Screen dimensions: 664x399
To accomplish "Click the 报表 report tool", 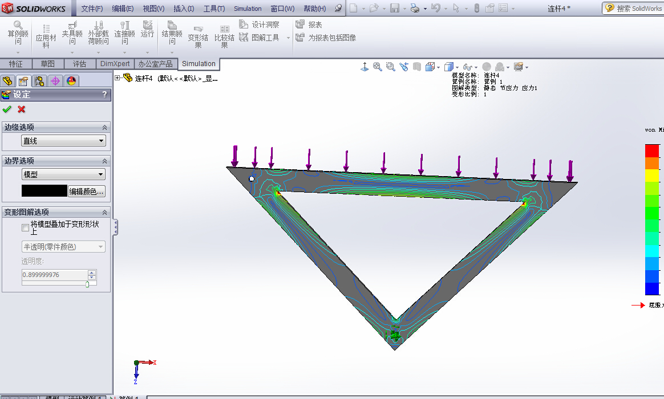I will pos(309,25).
